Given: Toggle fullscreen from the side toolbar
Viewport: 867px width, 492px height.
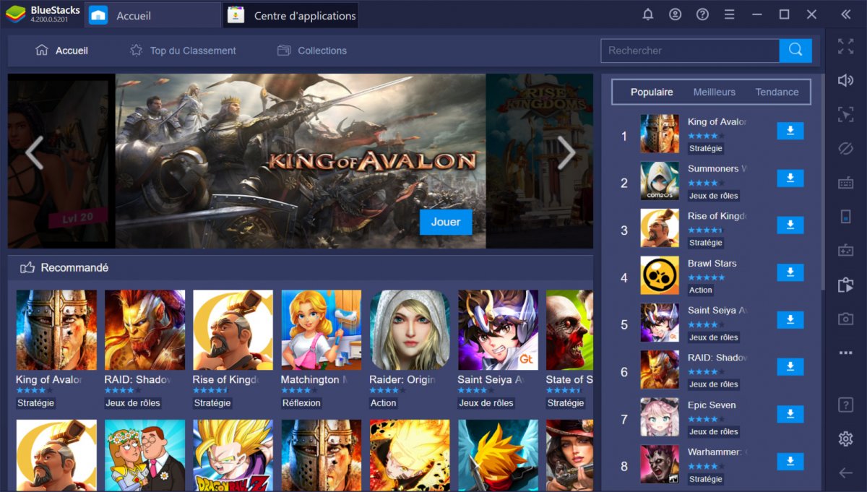Looking at the screenshot, I should click(x=845, y=47).
